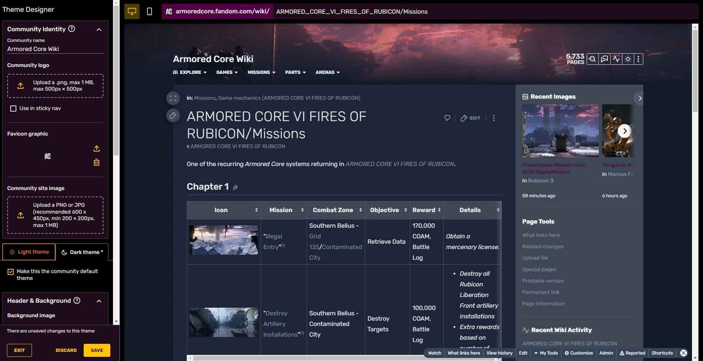This screenshot has height=361, width=703.
Task: Expand the Header & Background section
Action: (x=99, y=301)
